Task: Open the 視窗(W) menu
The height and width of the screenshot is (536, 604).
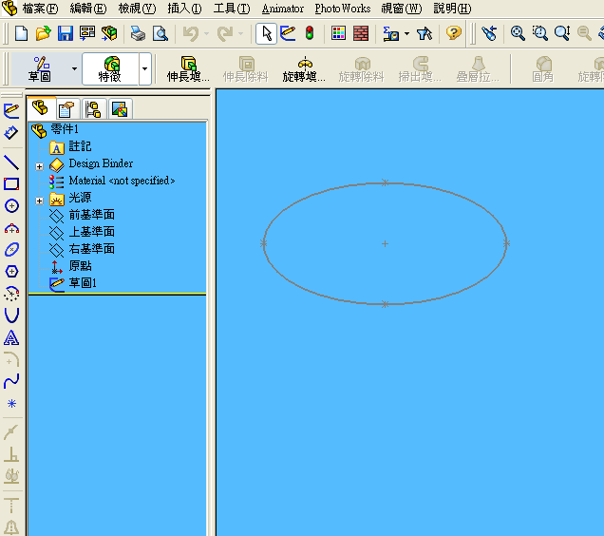Action: (x=402, y=9)
